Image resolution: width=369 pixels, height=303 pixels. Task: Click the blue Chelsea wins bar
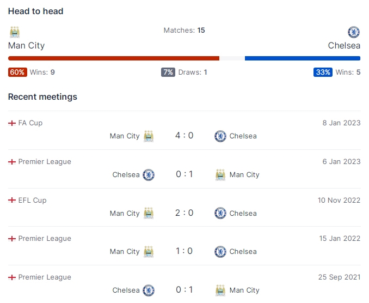pyautogui.click(x=303, y=58)
